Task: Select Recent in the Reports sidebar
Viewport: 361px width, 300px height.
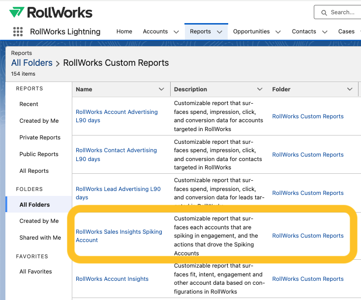Action: (29, 104)
